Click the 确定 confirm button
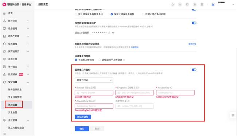The height and width of the screenshot is (136, 237). point(82,129)
